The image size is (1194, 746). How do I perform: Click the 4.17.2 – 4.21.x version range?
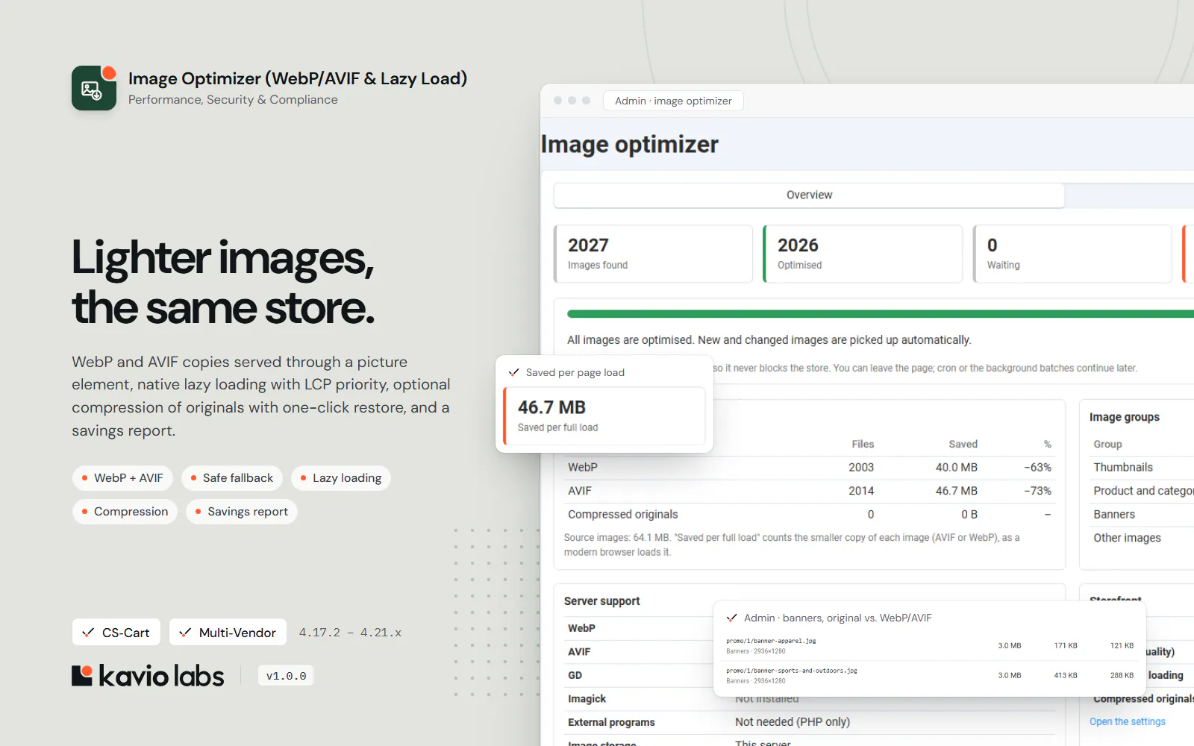point(350,632)
